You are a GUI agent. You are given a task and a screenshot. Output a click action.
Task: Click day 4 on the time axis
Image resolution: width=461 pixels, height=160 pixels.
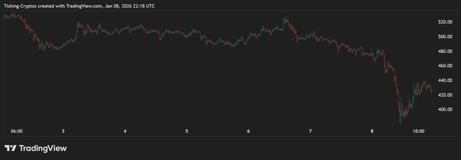pos(125,131)
